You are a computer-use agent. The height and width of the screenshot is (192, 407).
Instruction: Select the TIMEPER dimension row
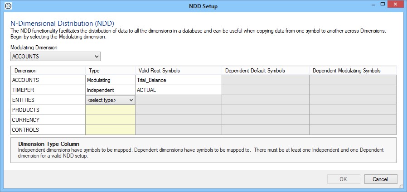48,90
